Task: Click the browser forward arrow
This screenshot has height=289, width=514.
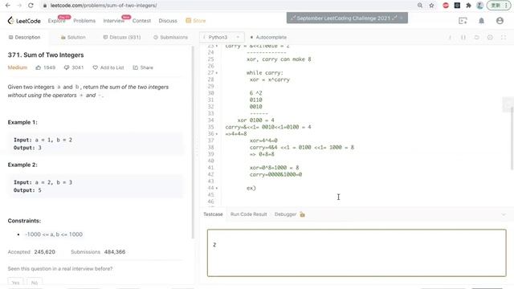Action: pyautogui.click(x=19, y=6)
